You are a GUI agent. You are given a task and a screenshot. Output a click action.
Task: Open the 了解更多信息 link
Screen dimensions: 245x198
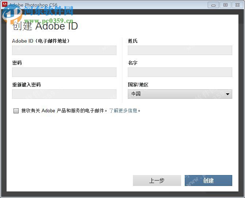[x=123, y=110]
